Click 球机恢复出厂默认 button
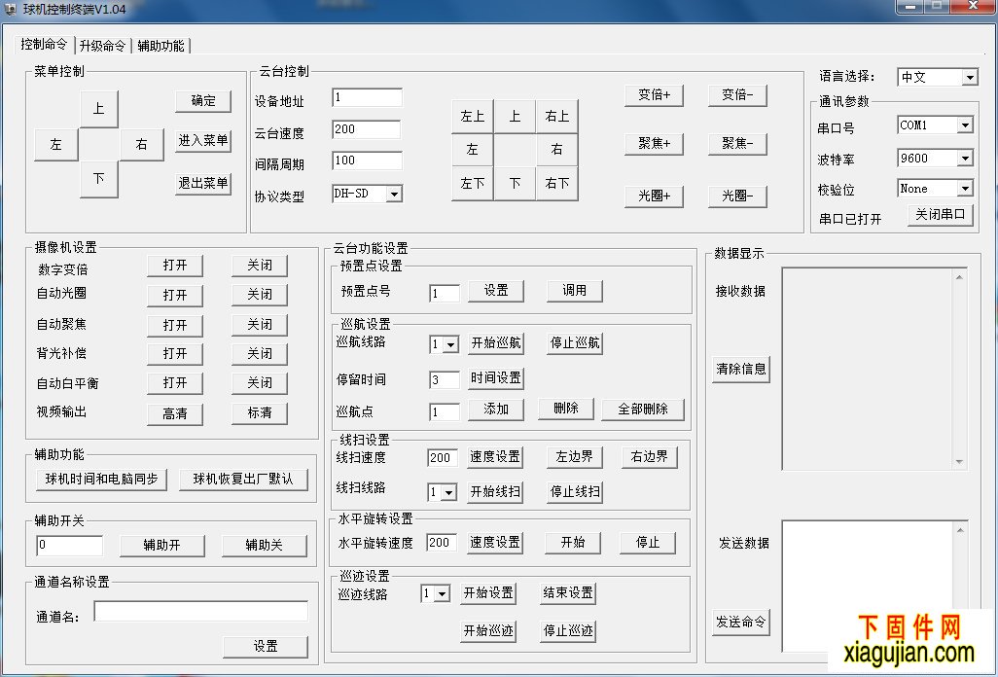 coord(244,480)
